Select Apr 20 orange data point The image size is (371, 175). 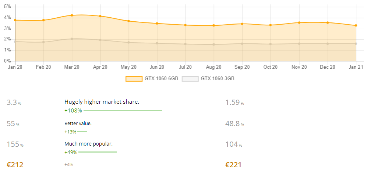(100, 16)
